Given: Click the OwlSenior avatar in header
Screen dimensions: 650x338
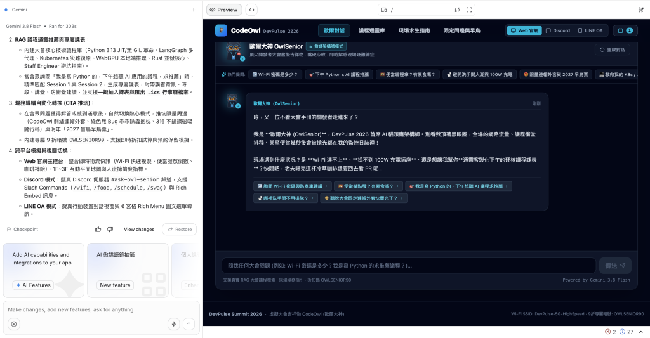Looking at the screenshot, I should (234, 52).
